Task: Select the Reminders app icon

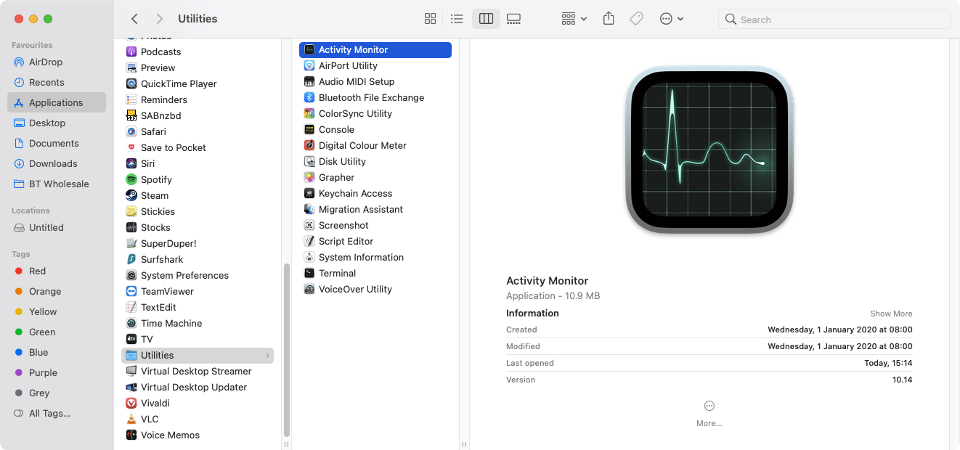Action: coord(131,99)
